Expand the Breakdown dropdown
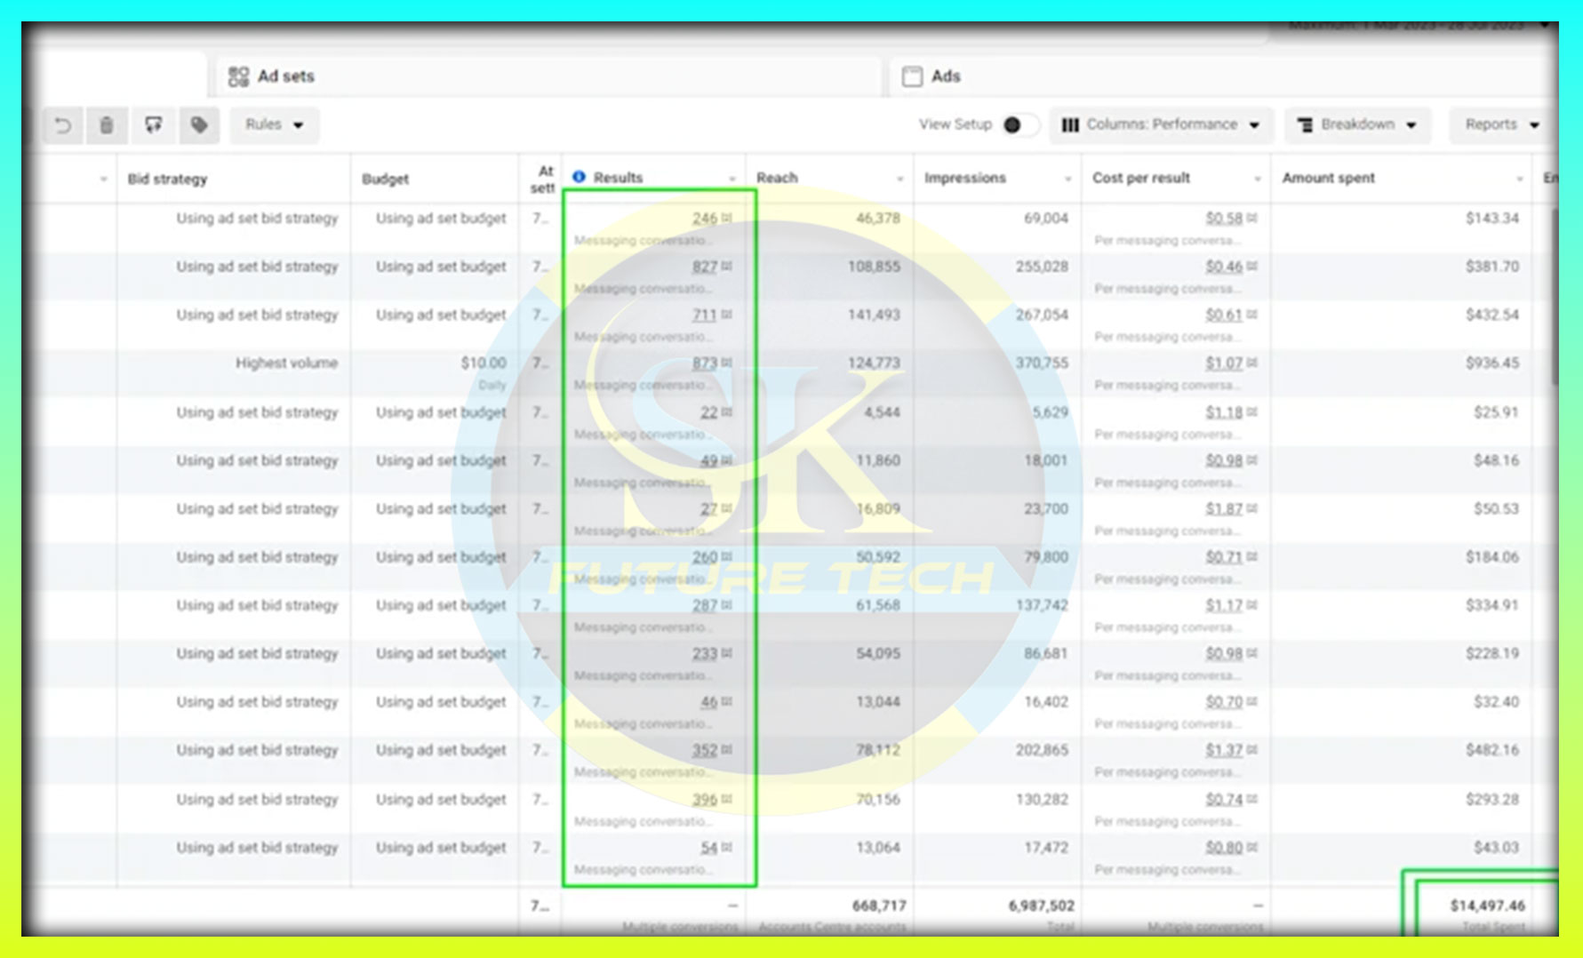Image resolution: width=1583 pixels, height=958 pixels. tap(1357, 124)
